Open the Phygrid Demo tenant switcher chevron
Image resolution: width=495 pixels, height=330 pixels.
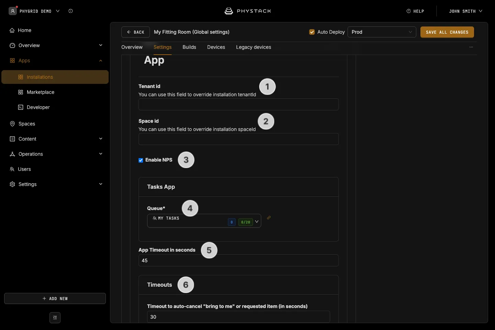(58, 11)
